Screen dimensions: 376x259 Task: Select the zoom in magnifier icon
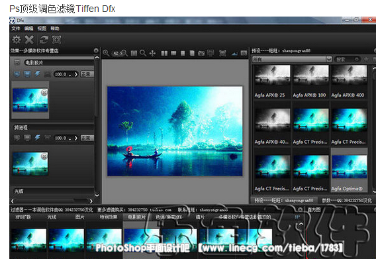(106, 53)
